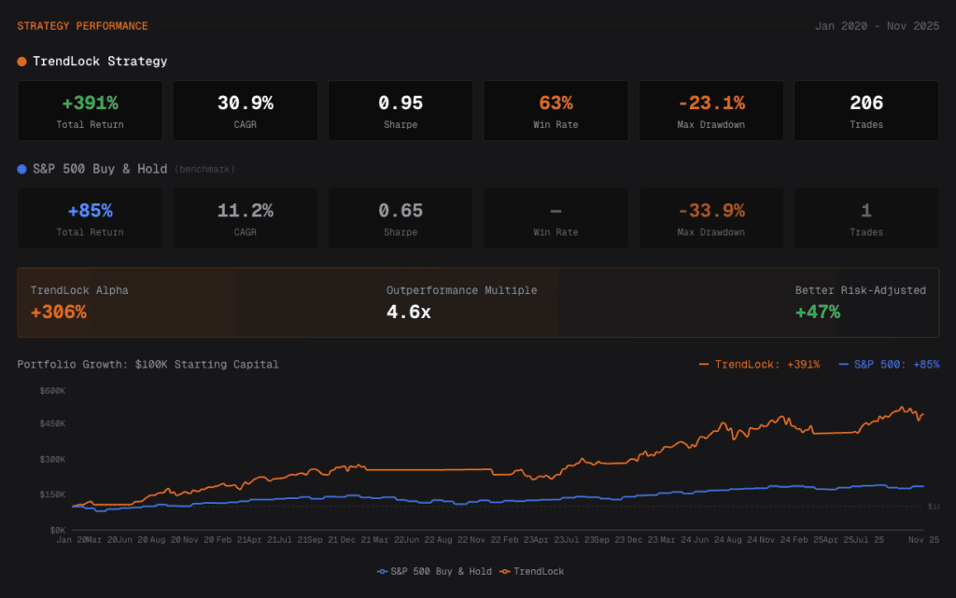Select the +391% Total Return card
Image resolution: width=956 pixels, height=598 pixels.
point(90,110)
